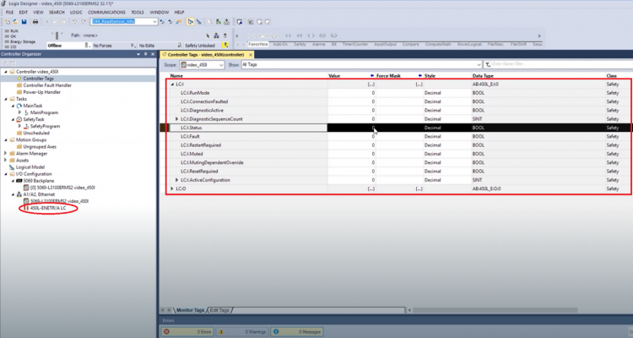Viewport: 633px width, 338px height.
Task: Expand MainProgram in the tree
Action: tap(19, 112)
